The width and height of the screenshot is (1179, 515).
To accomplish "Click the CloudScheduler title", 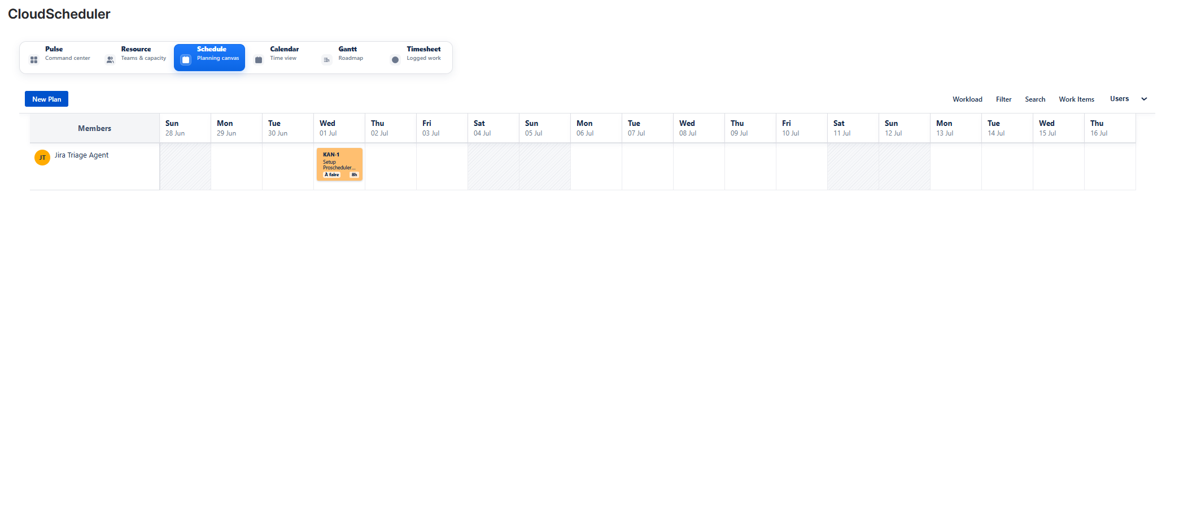I will 59,14.
